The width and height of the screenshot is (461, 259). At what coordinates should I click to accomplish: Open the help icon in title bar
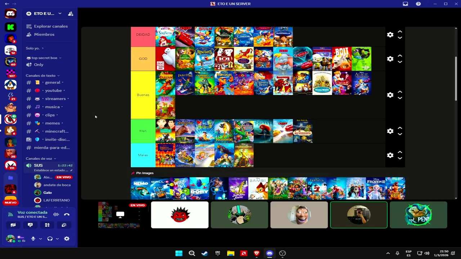[418, 4]
